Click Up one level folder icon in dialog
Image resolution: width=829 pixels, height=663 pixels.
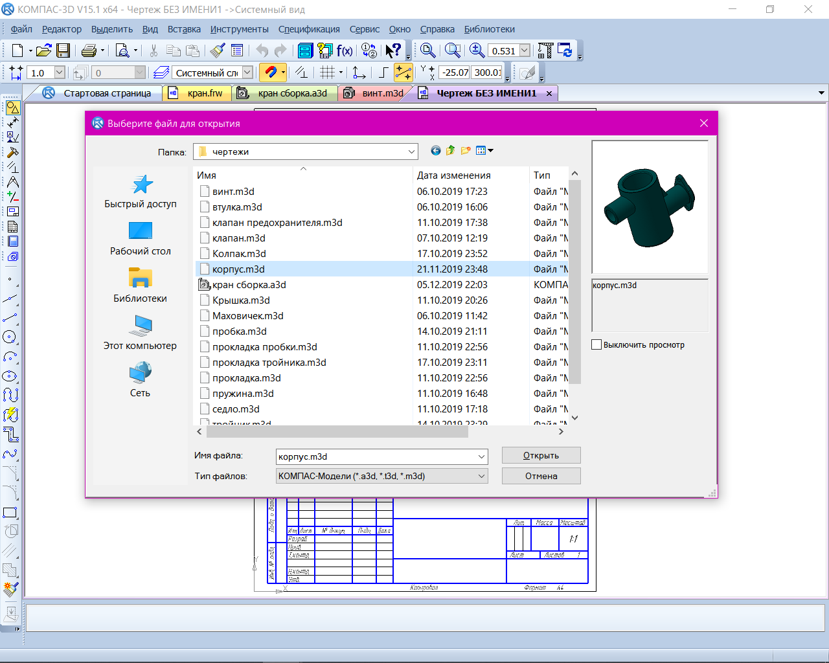[x=451, y=151]
